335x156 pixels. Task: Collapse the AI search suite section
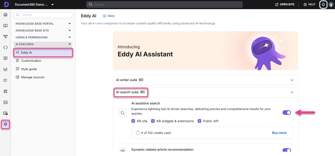292,92
